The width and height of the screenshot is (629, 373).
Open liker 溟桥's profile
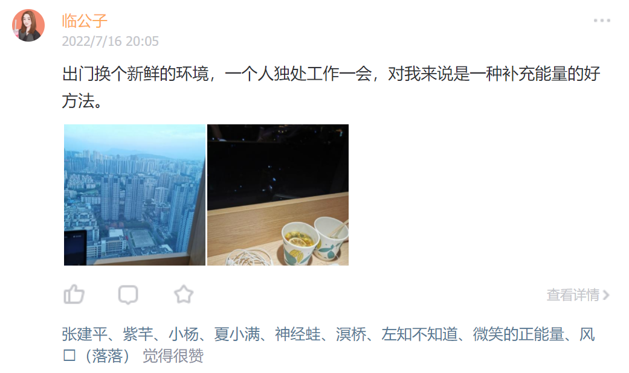click(x=352, y=334)
